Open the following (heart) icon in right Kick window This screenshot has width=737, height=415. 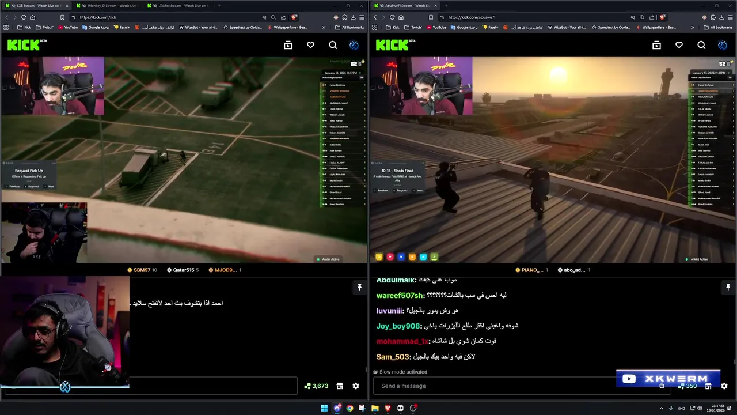679,45
